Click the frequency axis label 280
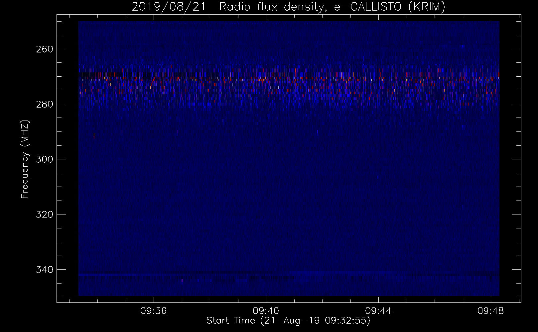 click(x=44, y=104)
